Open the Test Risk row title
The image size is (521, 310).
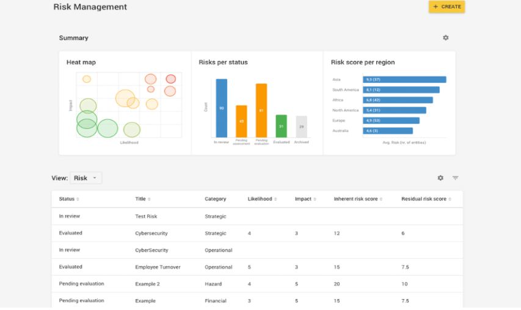click(x=146, y=216)
